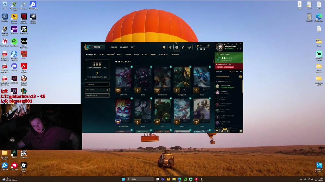Report a bug via bug icon
Image resolution: width=325 pixels, height=182 pixels.
point(241,131)
